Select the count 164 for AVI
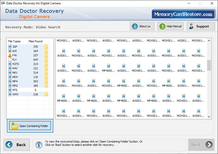 coord(36,51)
